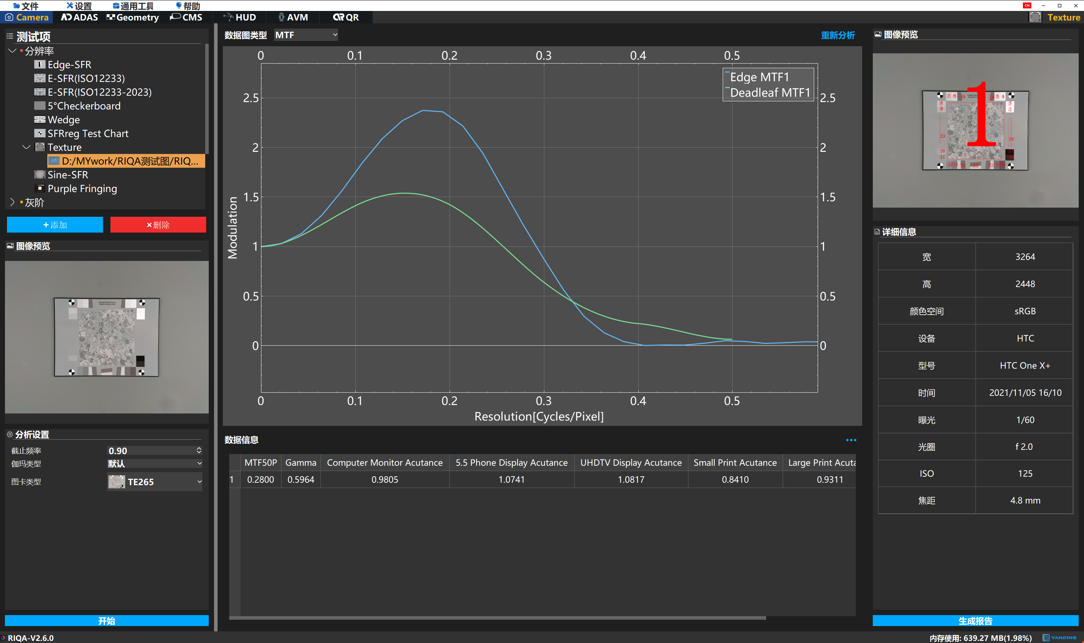Select the Purple Fringing icon

click(40, 189)
